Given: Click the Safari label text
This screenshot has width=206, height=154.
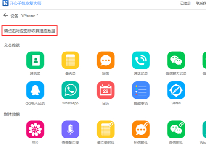Looking at the screenshot, I should pos(176,103).
